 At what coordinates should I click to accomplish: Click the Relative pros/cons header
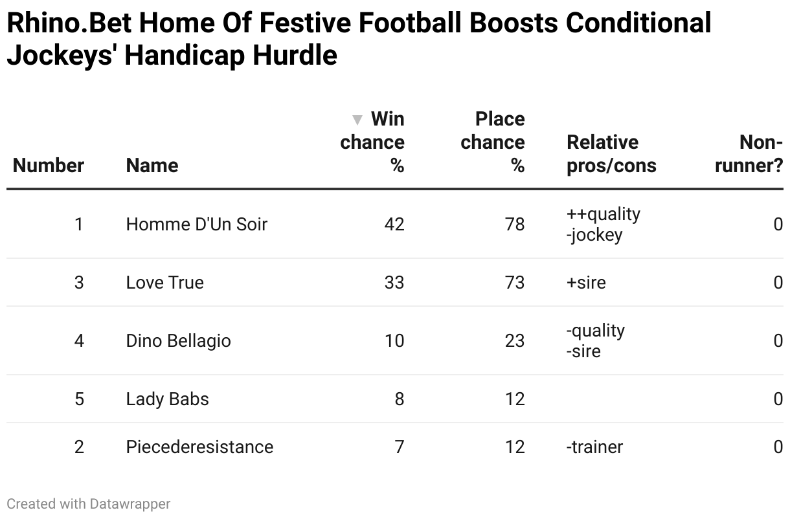611,154
